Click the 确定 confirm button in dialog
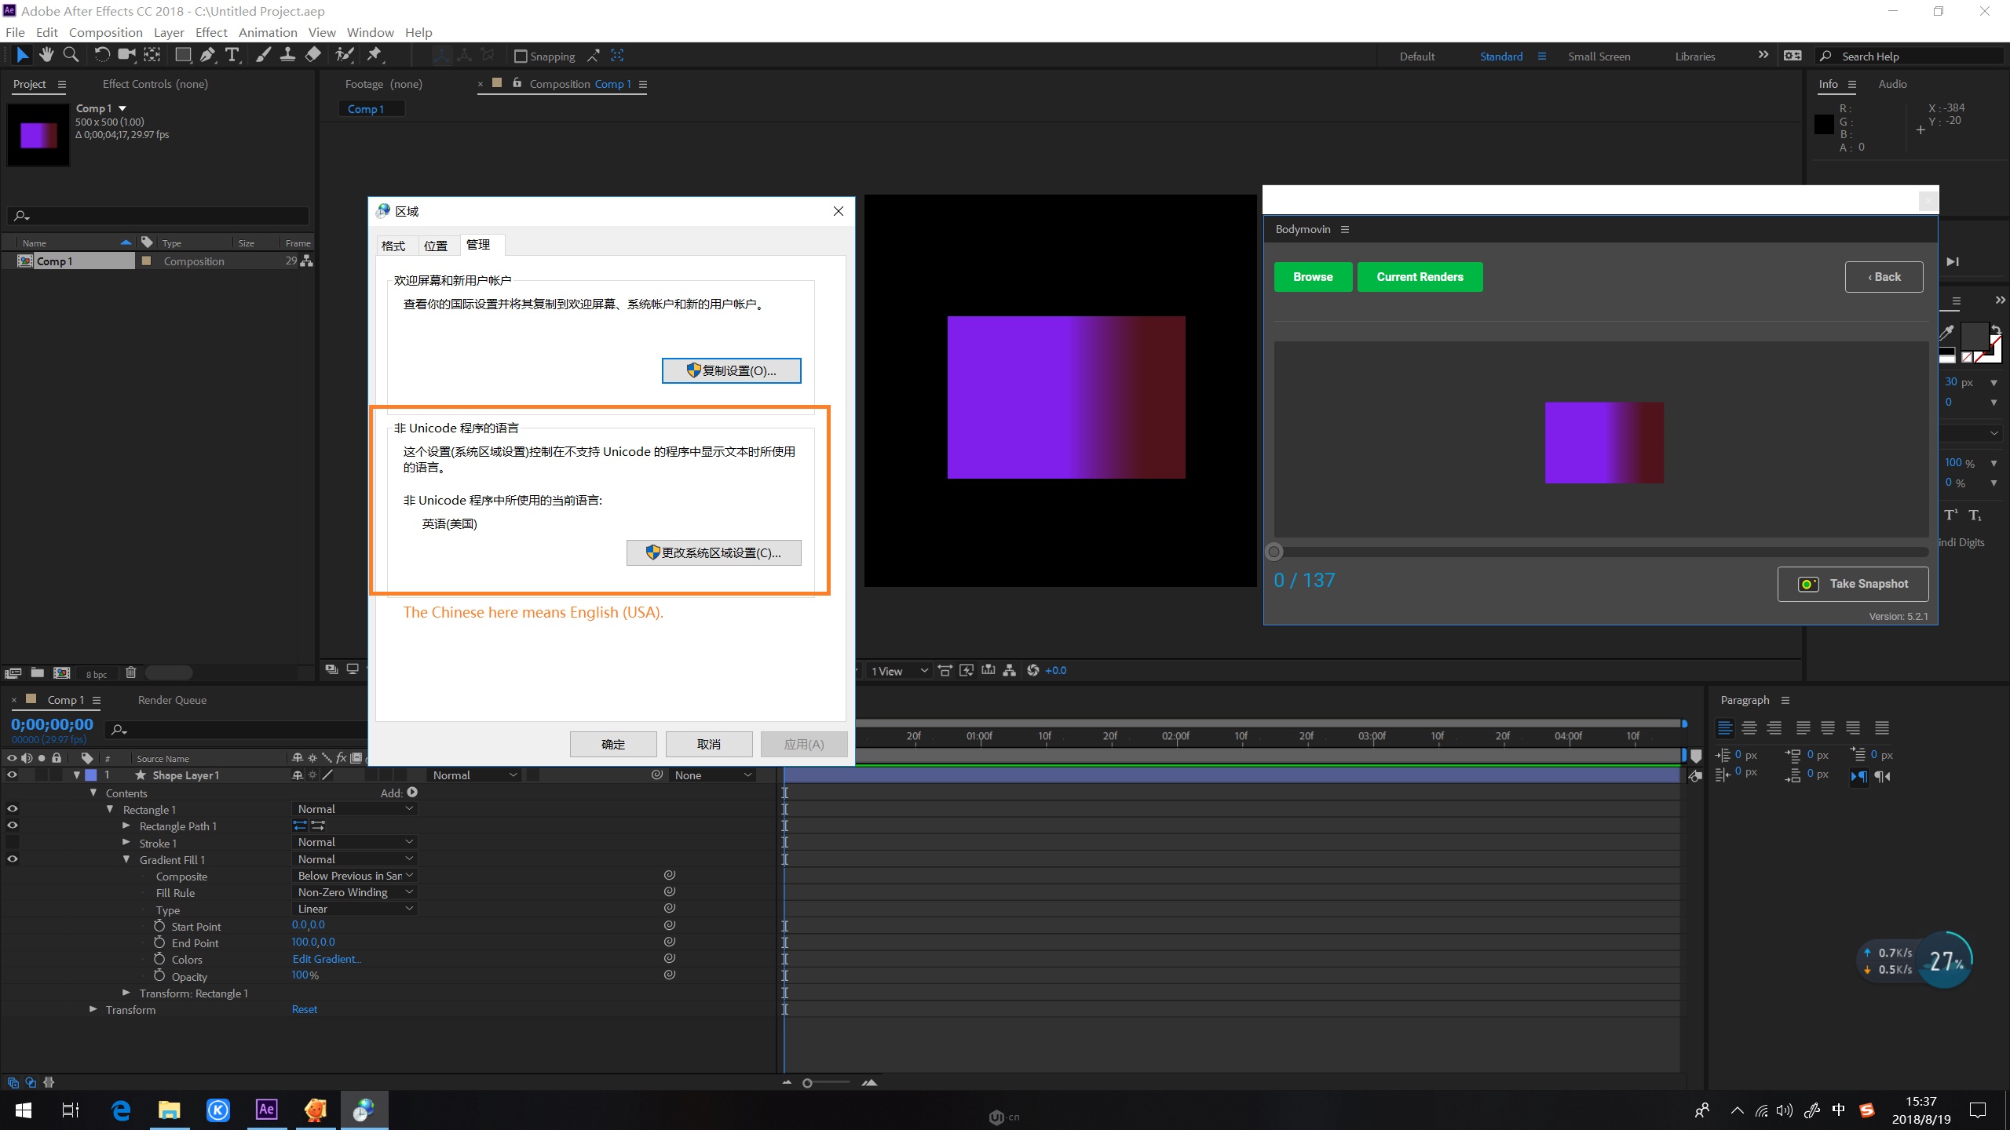The height and width of the screenshot is (1130, 2010). [614, 744]
